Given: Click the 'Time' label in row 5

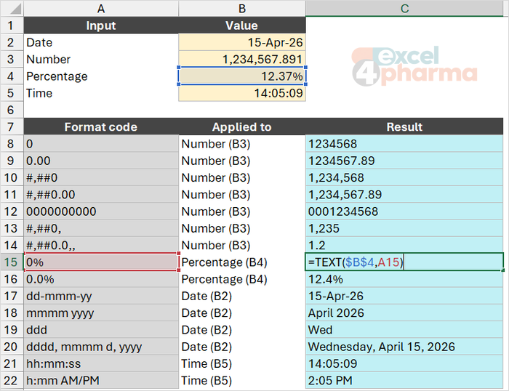Looking at the screenshot, I should [x=39, y=93].
